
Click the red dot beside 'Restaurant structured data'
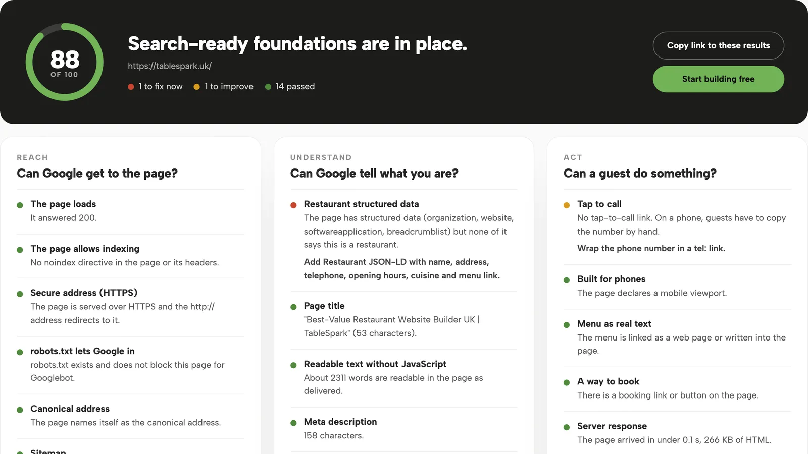[293, 205]
